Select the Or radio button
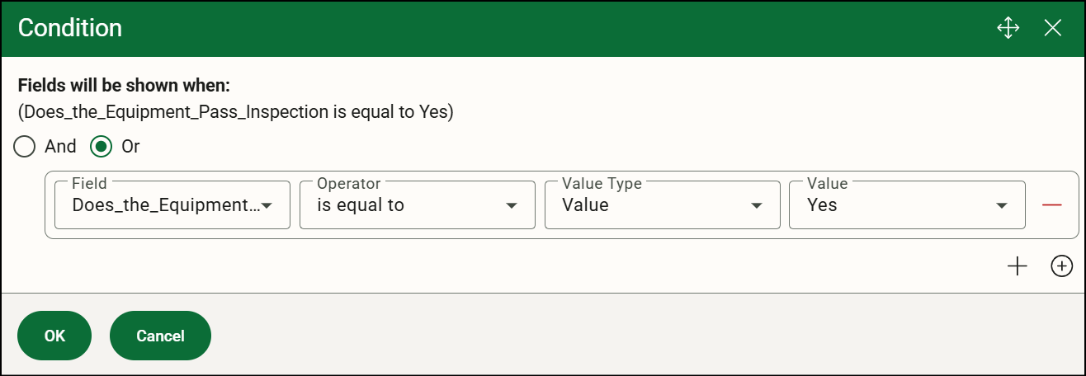1086x376 pixels. point(102,147)
